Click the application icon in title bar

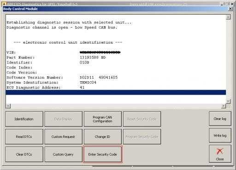[4, 4]
